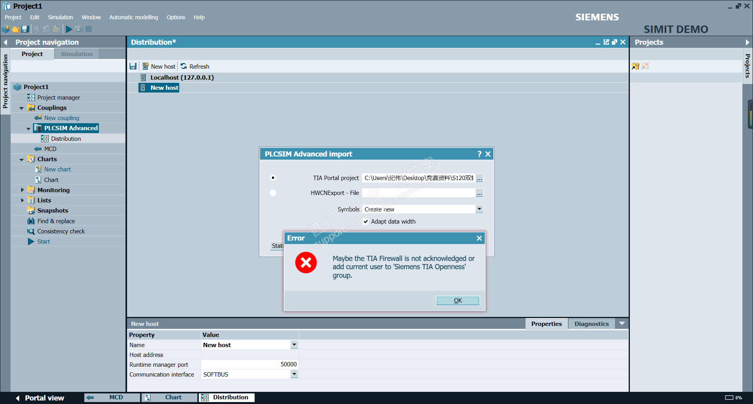Click the remove project link icon in Projects panel
Image resolution: width=753 pixels, height=404 pixels.
point(645,66)
